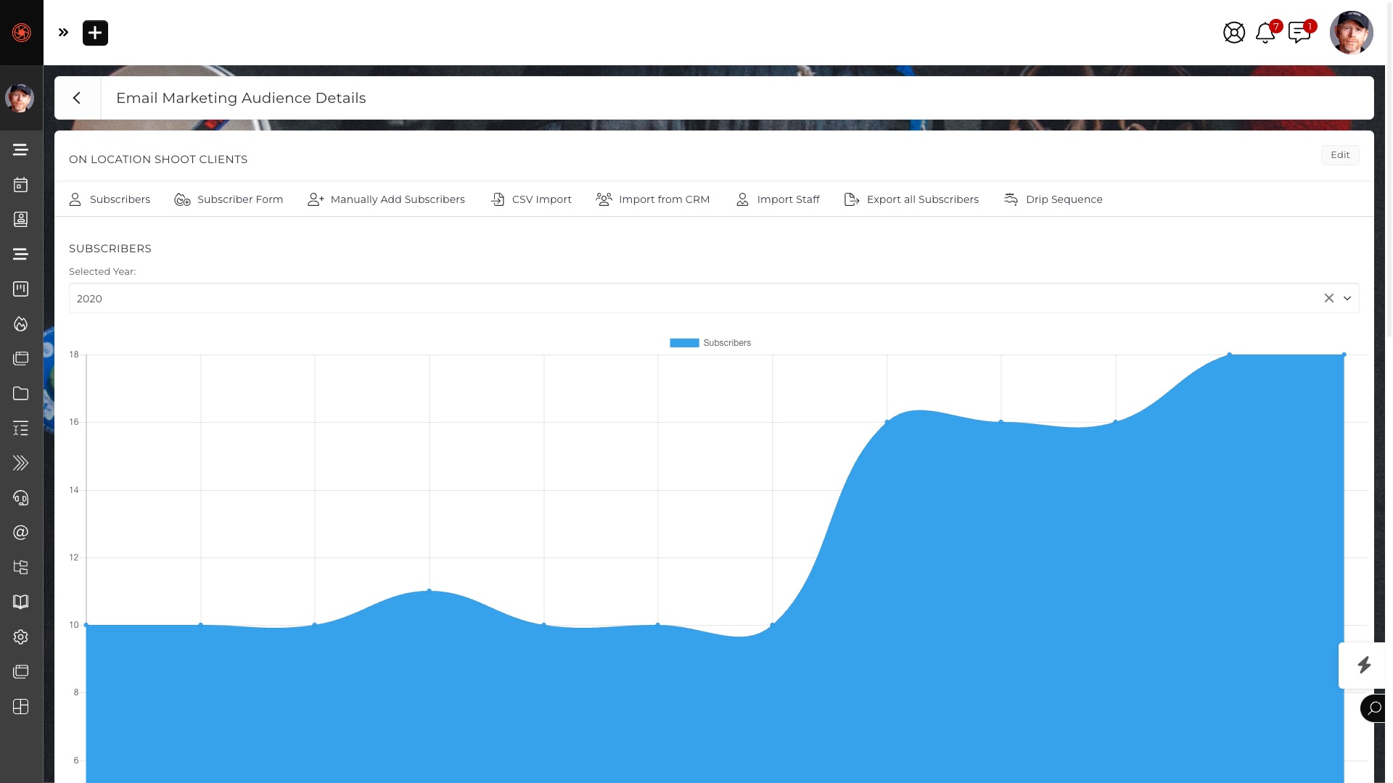The image size is (1393, 783).
Task: Switch to the Subscribers tab
Action: coord(110,199)
